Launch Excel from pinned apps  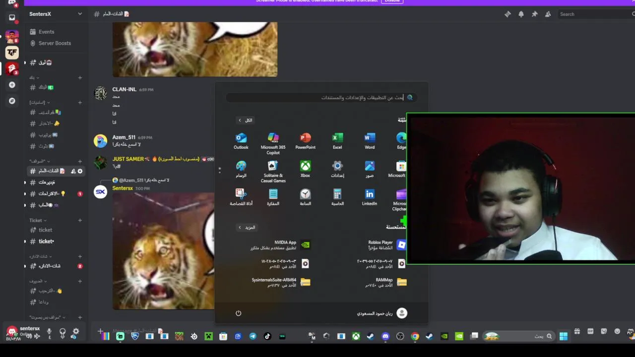(x=337, y=141)
